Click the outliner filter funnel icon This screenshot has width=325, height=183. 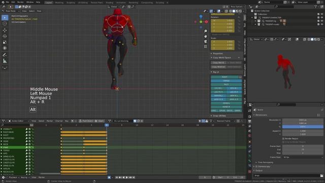[x=316, y=7]
